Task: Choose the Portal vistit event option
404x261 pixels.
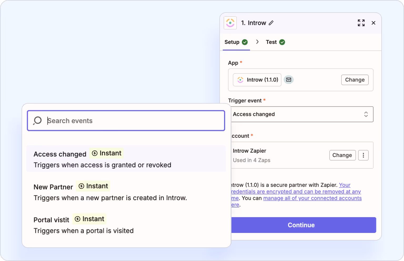Action: click(126, 225)
